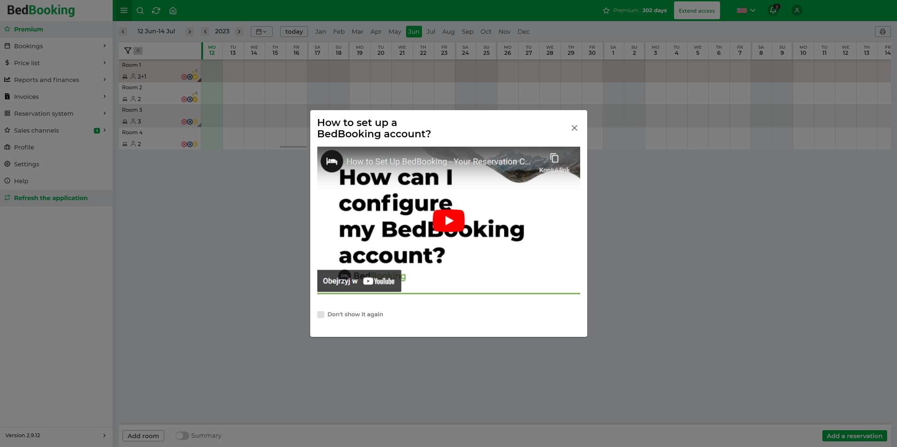Click Add room button
This screenshot has width=897, height=447.
[x=143, y=436]
